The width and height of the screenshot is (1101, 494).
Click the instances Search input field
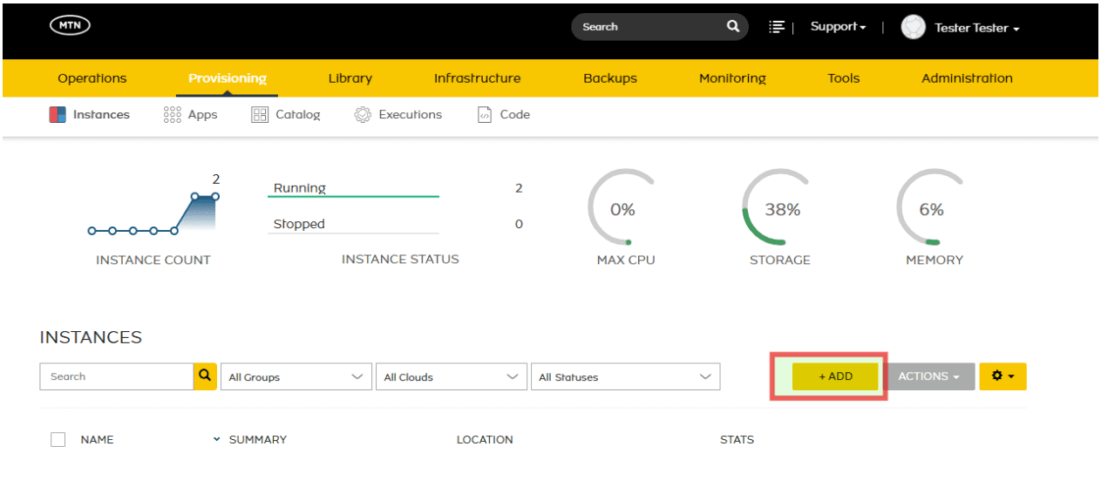coord(116,376)
